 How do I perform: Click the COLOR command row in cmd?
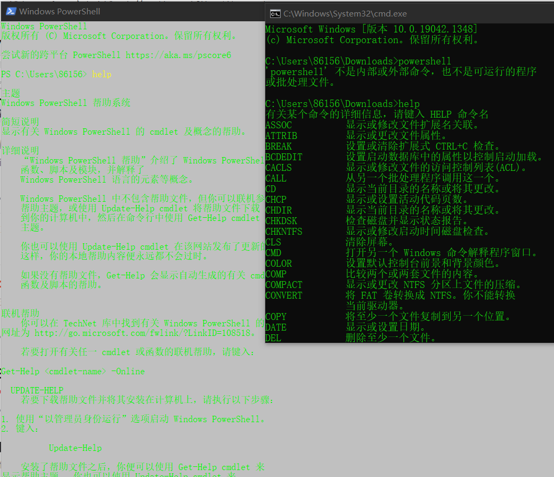point(382,264)
